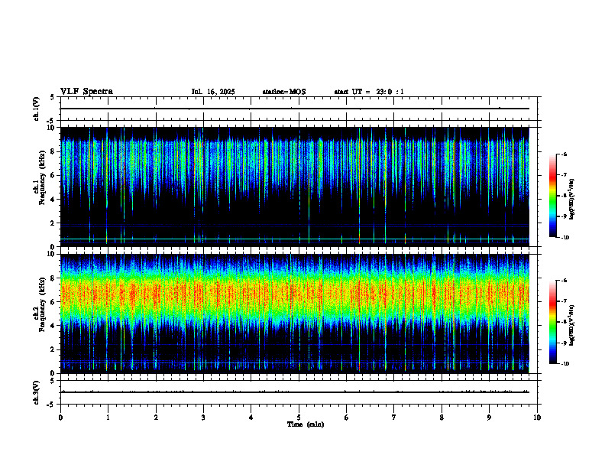Click the "Time (min)" axis label
Image resolution: width=605 pixels, height=468 pixels.
pyautogui.click(x=306, y=424)
